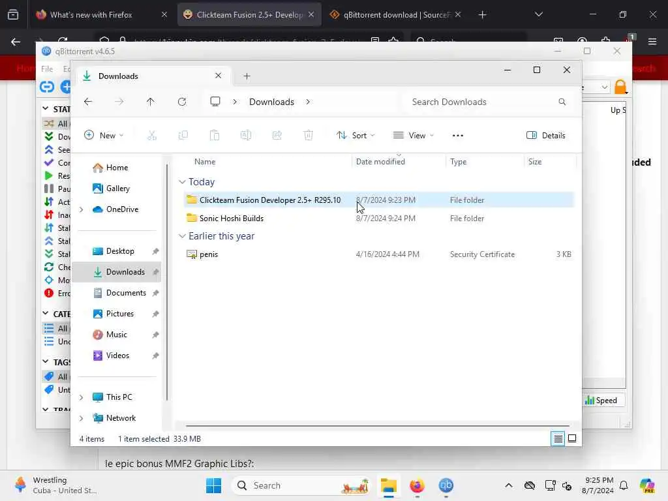The image size is (668, 501).
Task: Click the Rename icon in Explorer toolbar
Action: tap(246, 136)
